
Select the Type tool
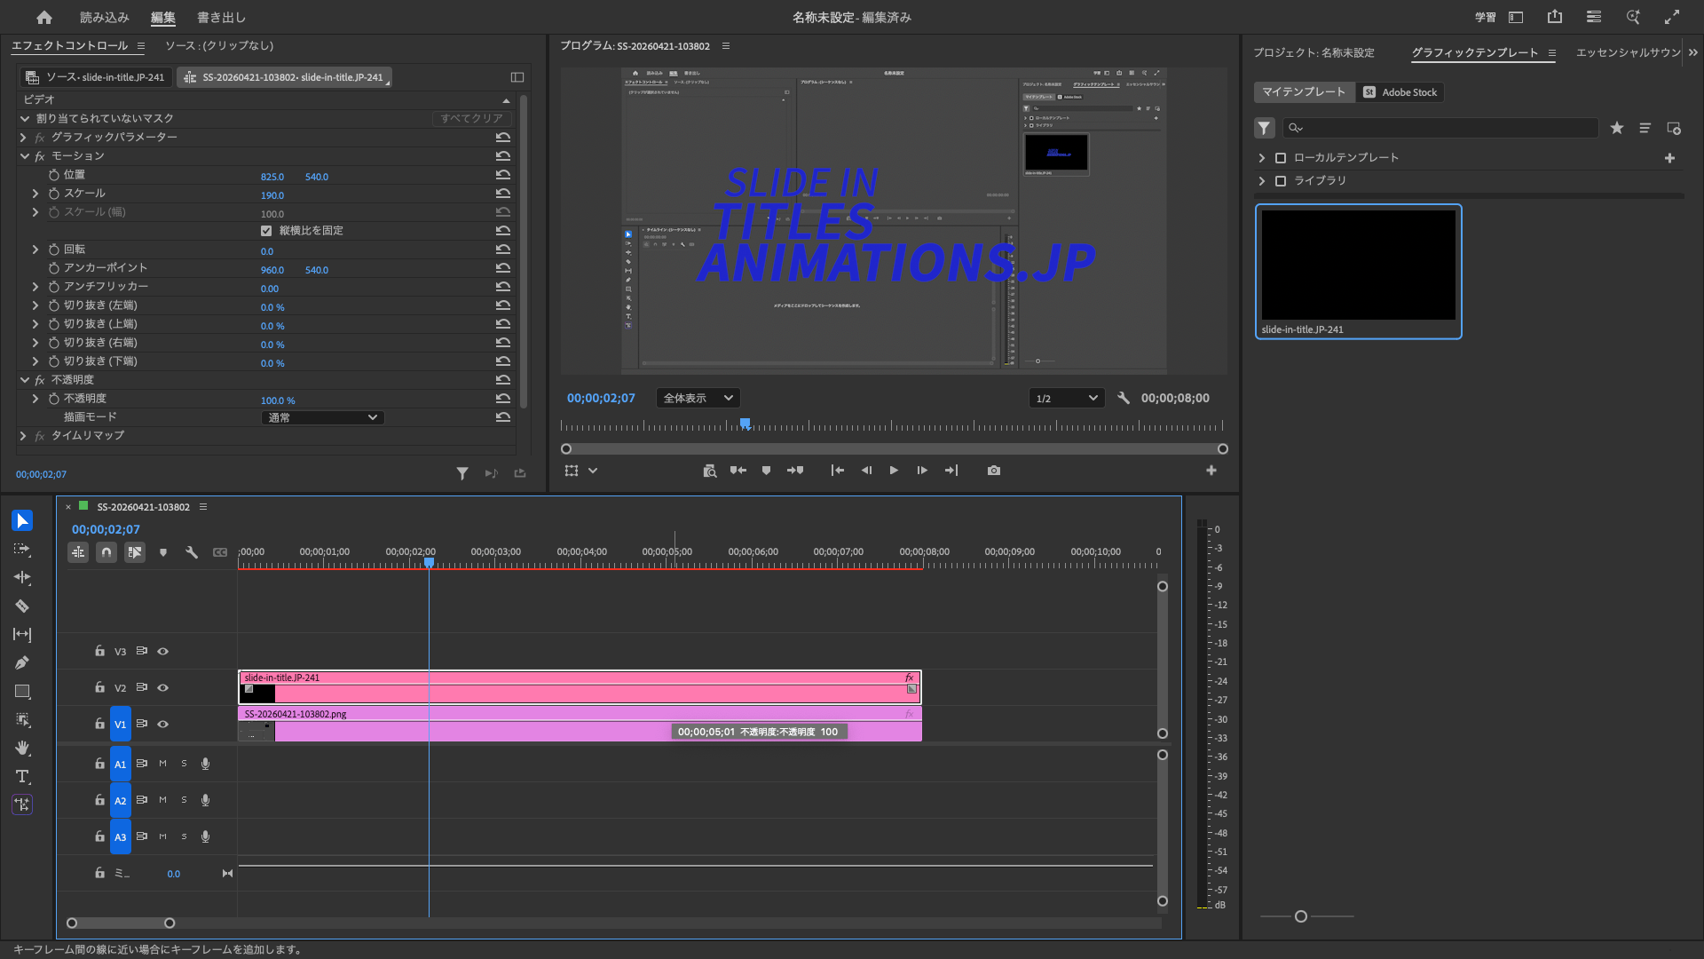pyautogui.click(x=22, y=777)
